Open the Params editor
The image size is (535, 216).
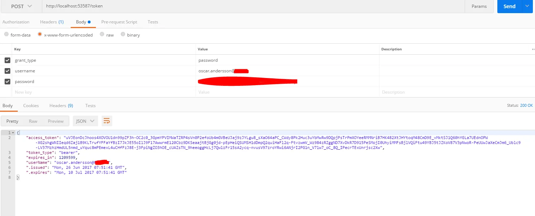(479, 6)
